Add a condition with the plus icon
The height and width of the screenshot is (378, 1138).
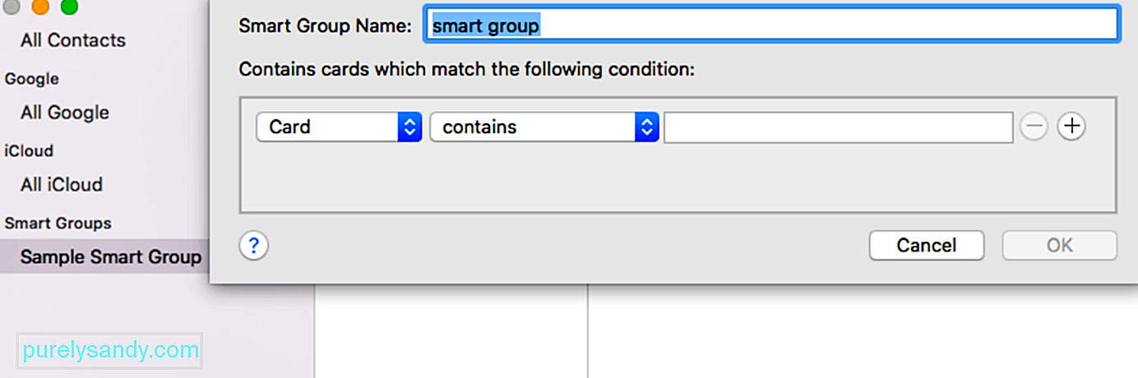coord(1071,127)
